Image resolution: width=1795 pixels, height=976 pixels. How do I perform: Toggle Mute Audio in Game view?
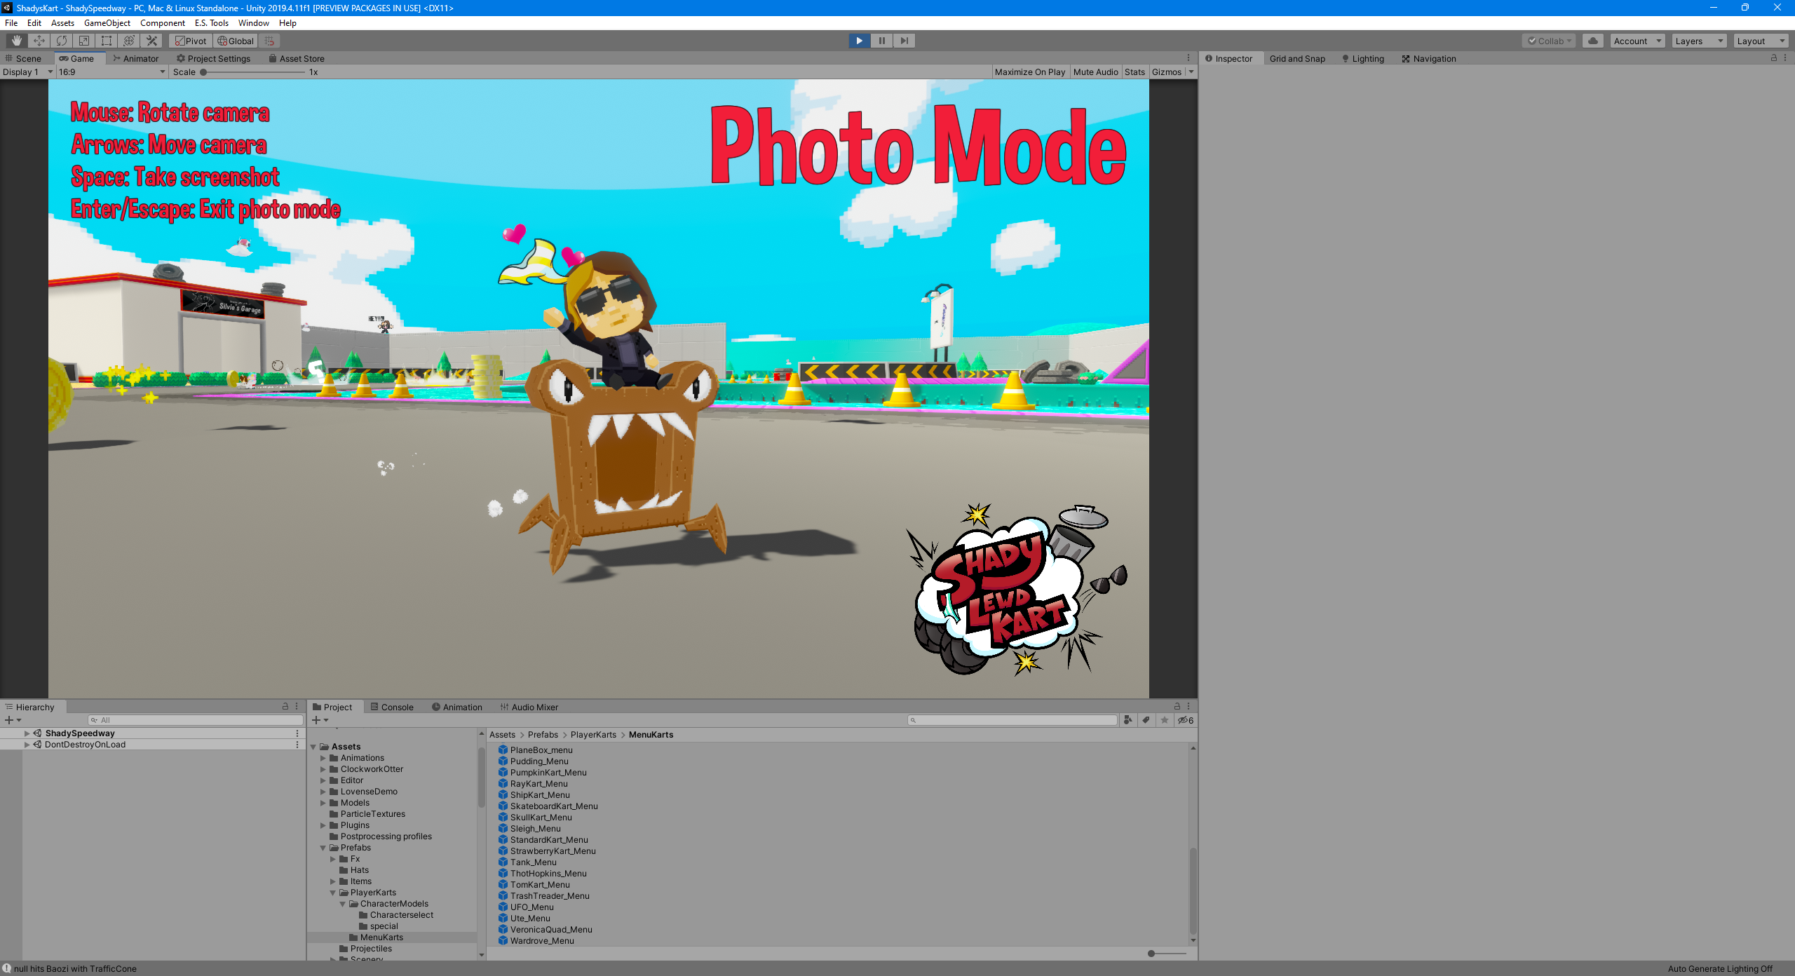[1095, 72]
